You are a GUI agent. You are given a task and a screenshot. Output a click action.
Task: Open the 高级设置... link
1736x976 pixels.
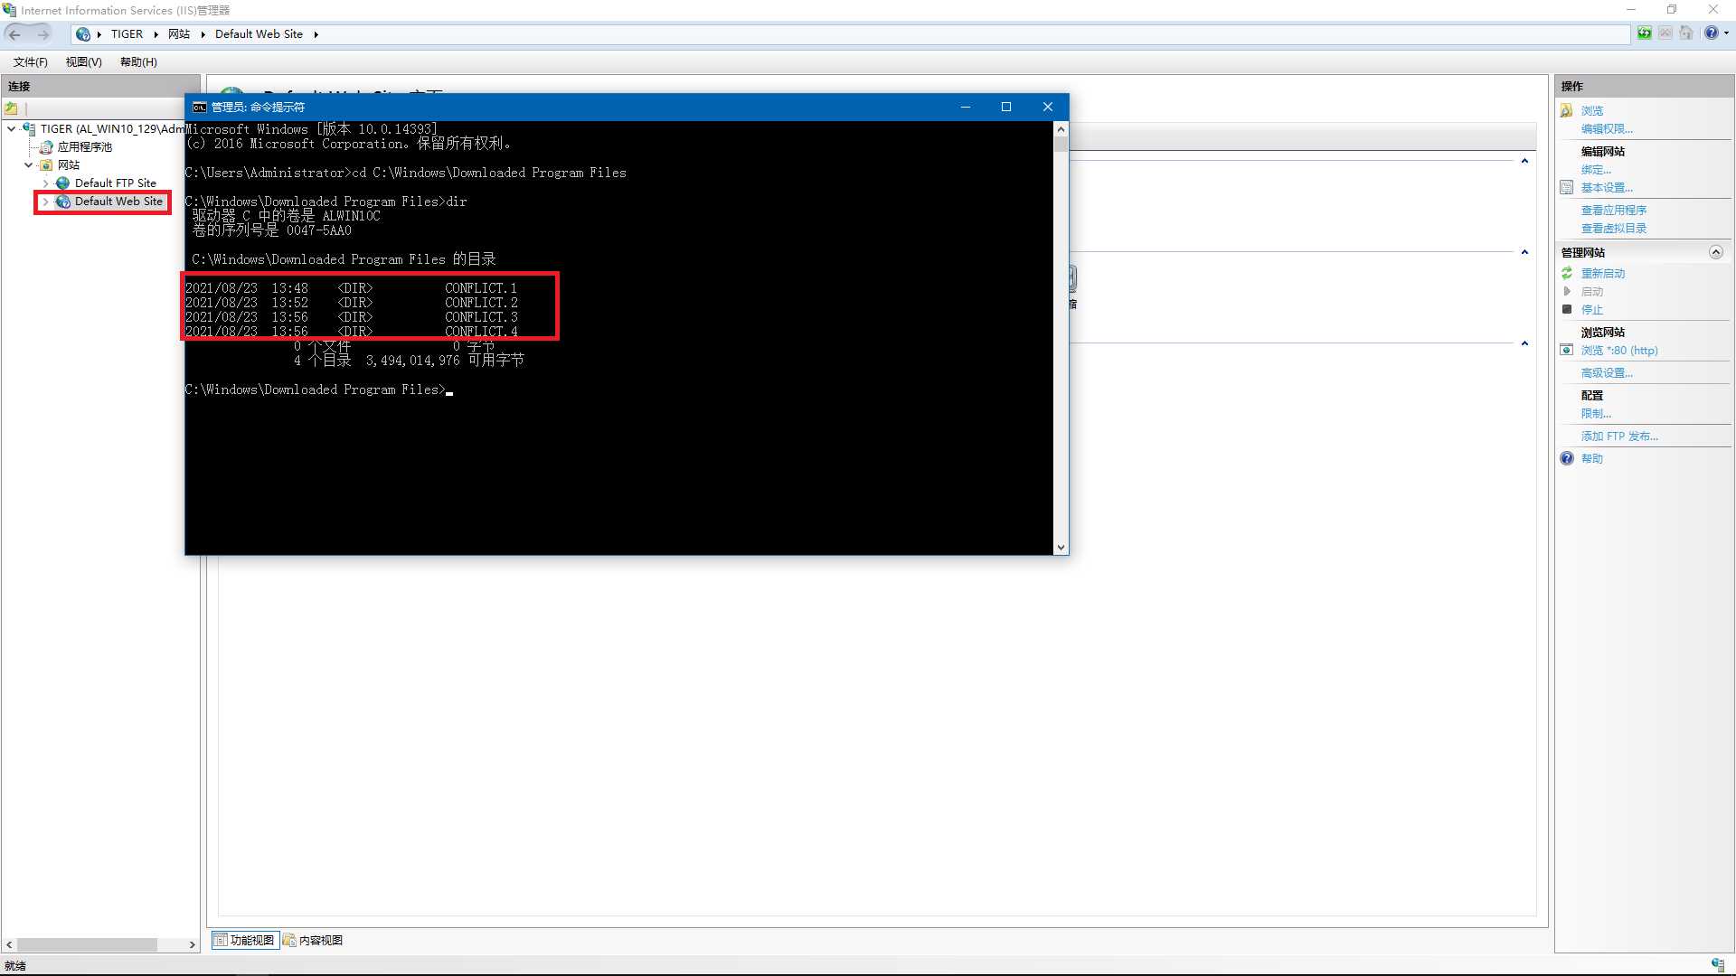click(x=1607, y=372)
